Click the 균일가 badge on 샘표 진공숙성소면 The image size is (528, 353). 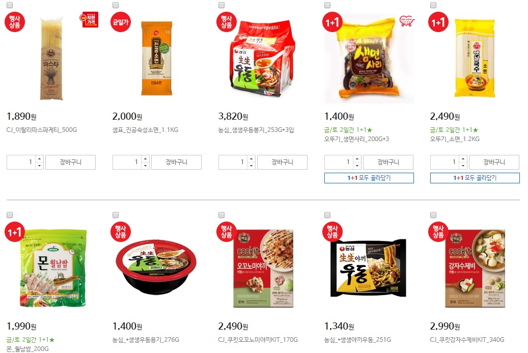121,22
